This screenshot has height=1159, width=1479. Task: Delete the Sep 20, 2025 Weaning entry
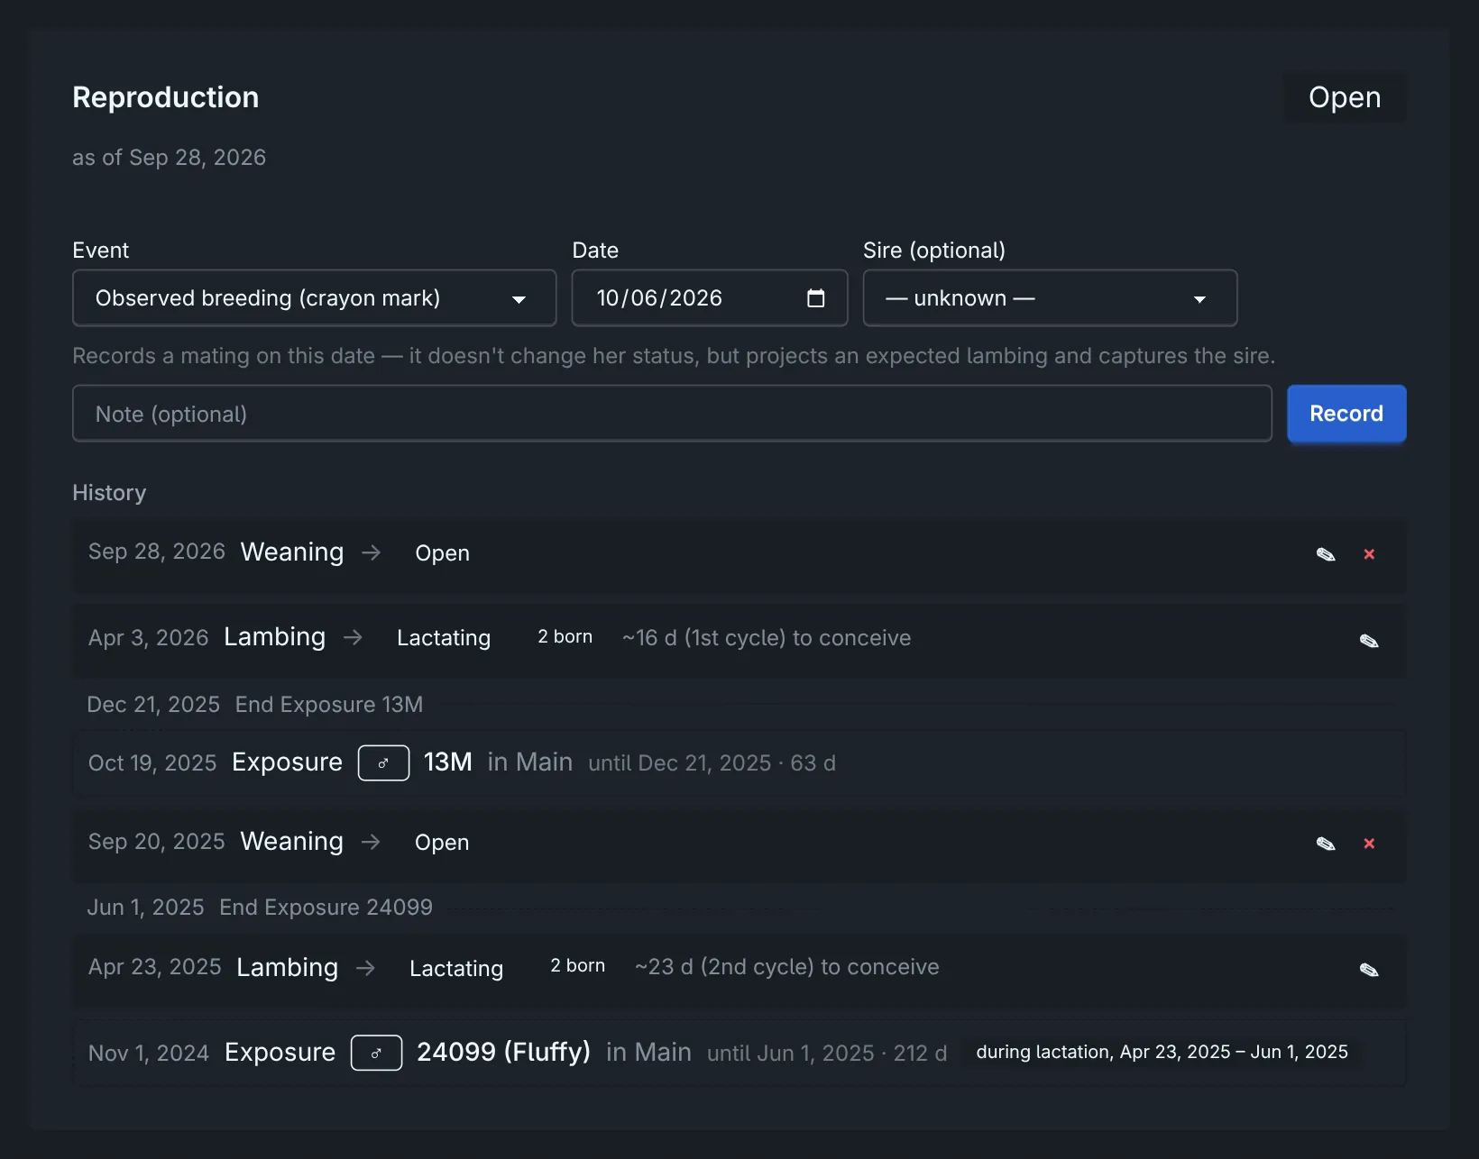(x=1369, y=844)
